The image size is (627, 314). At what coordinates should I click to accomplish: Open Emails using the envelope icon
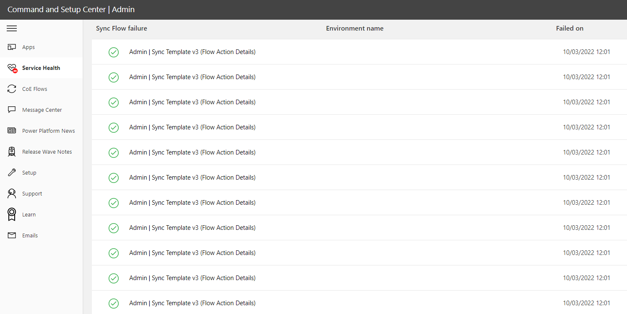[11, 235]
